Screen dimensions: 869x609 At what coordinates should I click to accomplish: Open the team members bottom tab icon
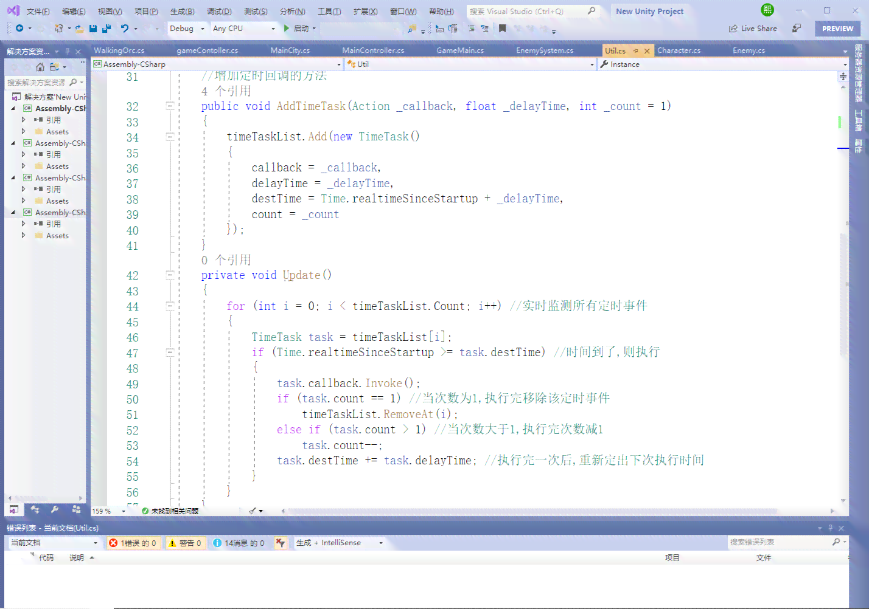[76, 509]
